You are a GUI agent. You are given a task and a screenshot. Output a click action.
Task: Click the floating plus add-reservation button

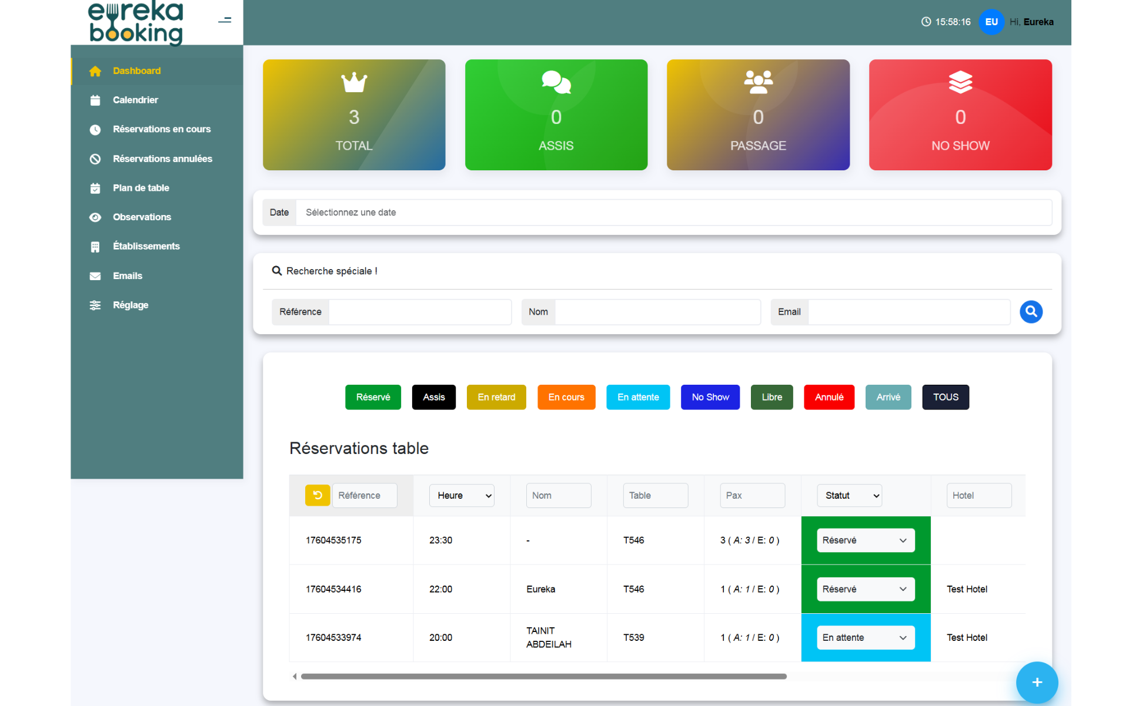tap(1037, 682)
